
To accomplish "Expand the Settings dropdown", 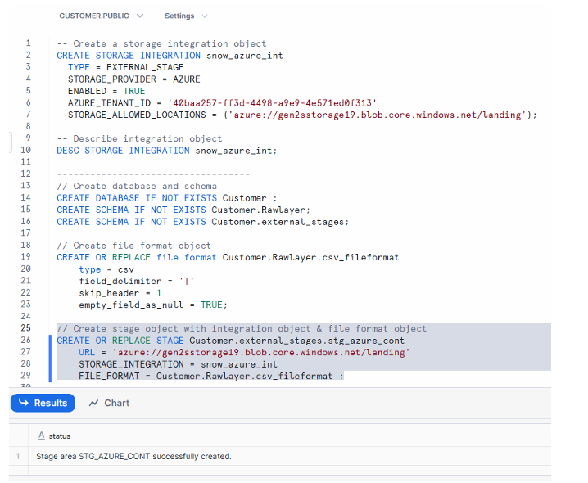I will click(186, 16).
